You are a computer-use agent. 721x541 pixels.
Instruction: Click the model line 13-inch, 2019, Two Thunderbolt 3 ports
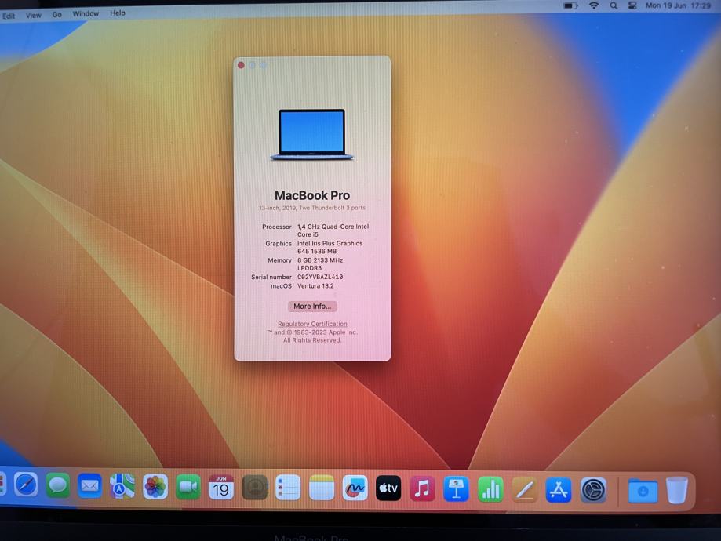pyautogui.click(x=312, y=208)
